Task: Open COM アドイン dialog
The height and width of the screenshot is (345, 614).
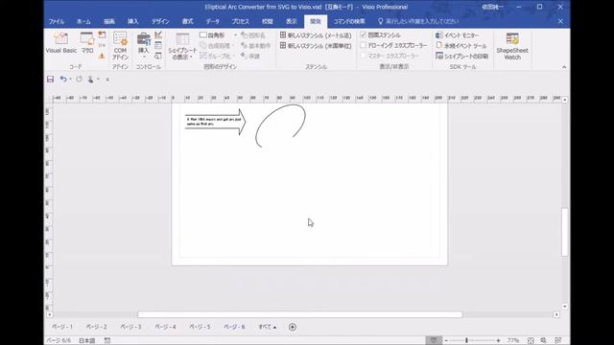Action: [x=120, y=46]
